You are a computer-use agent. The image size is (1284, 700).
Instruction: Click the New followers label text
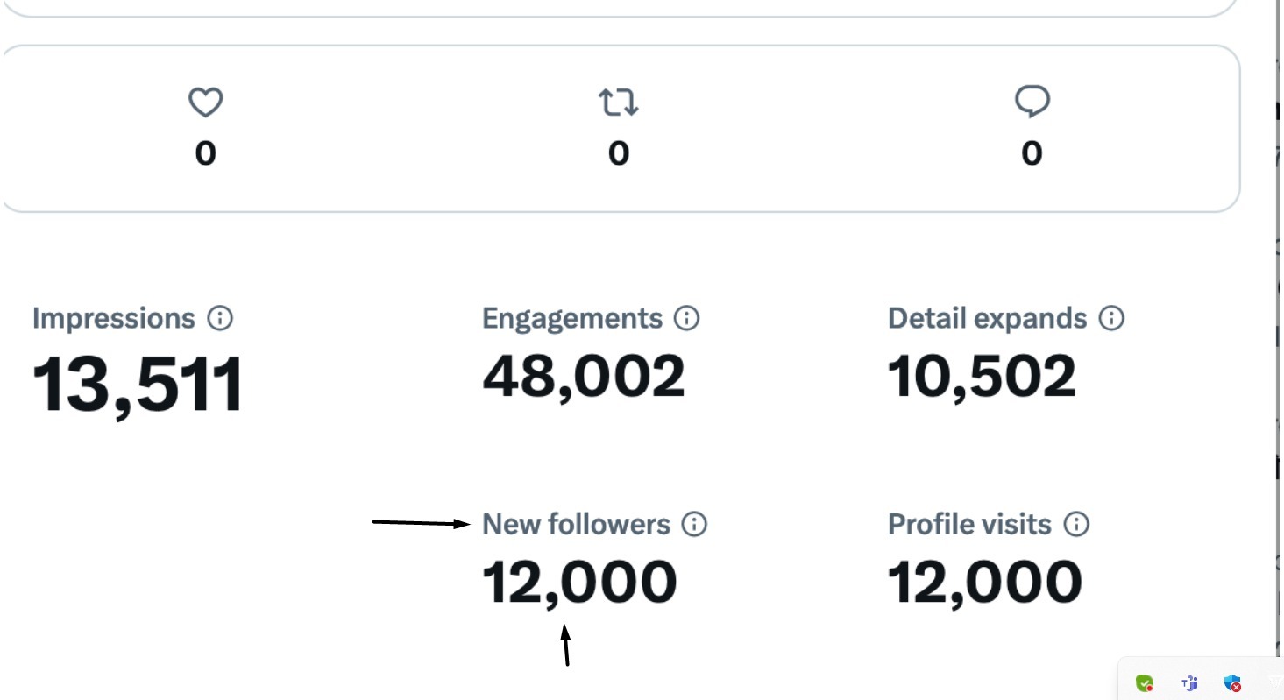(x=576, y=525)
